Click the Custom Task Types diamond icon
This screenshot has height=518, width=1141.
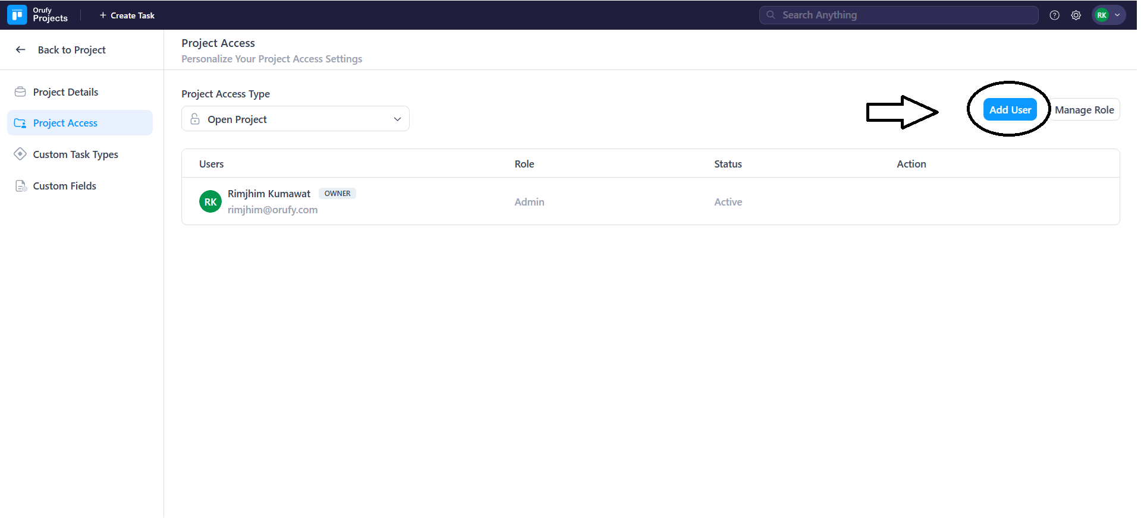coord(20,154)
